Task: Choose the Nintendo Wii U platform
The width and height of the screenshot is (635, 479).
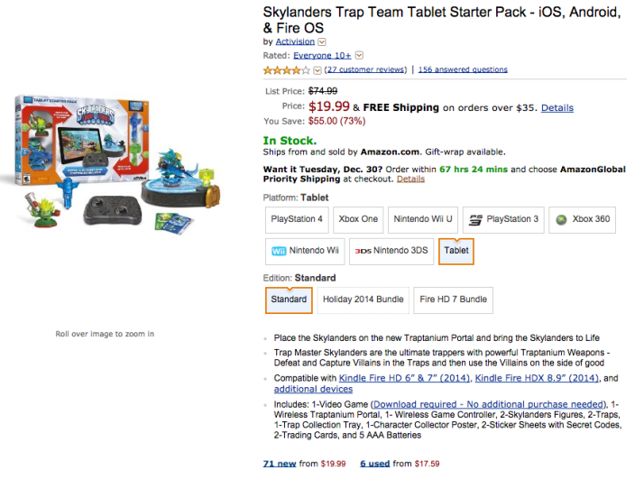Action: point(424,219)
